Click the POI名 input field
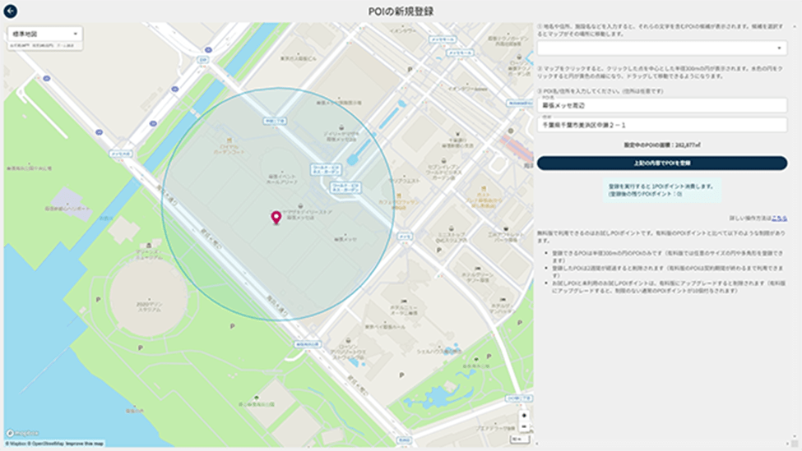The height and width of the screenshot is (451, 802). (x=661, y=106)
